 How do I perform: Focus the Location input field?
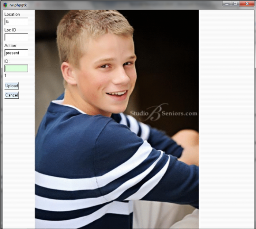pos(16,22)
